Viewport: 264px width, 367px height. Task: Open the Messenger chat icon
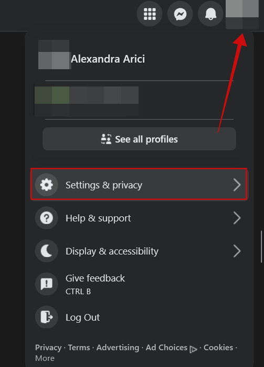point(180,14)
